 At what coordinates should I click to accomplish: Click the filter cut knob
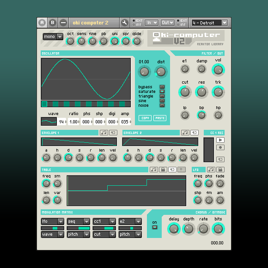(185, 92)
